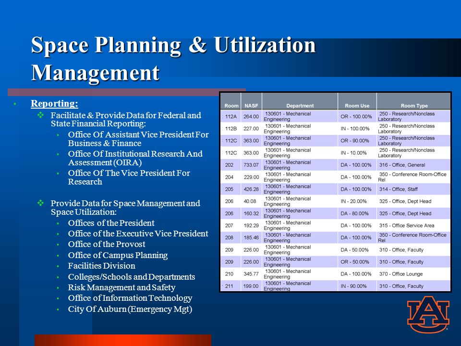The image size is (461, 346).
Task: Select 'Office of the Provost' list item
Action: 107,244
